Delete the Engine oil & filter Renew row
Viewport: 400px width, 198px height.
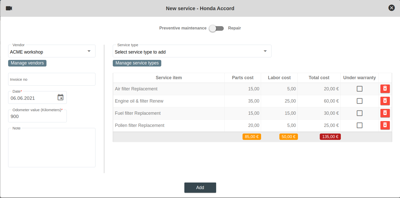pyautogui.click(x=385, y=101)
